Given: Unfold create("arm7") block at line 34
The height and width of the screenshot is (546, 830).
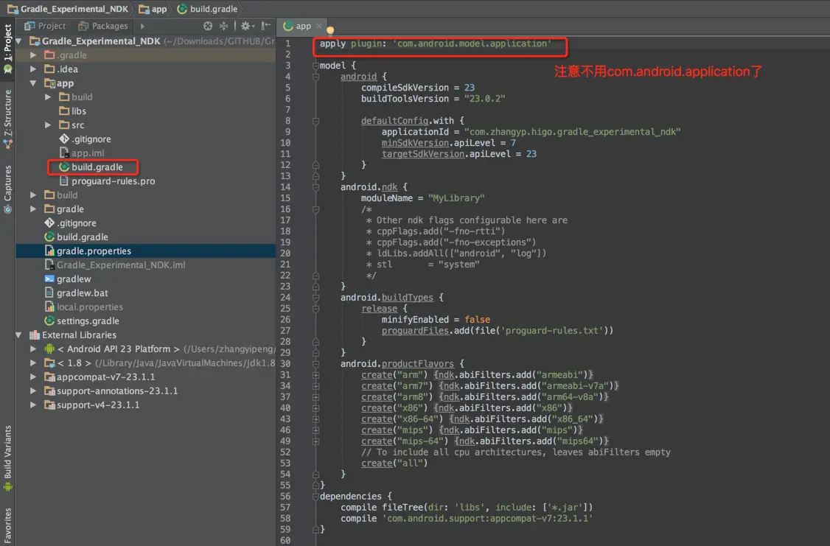Looking at the screenshot, I should [x=315, y=386].
